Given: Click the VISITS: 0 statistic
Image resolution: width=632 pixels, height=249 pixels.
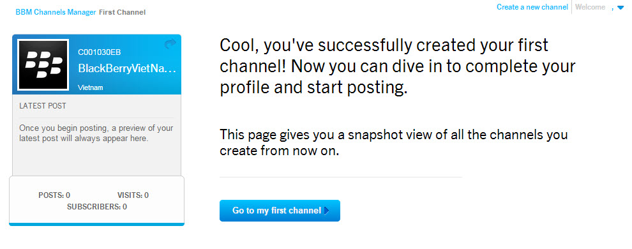Looking at the screenshot, I should click(x=133, y=195).
